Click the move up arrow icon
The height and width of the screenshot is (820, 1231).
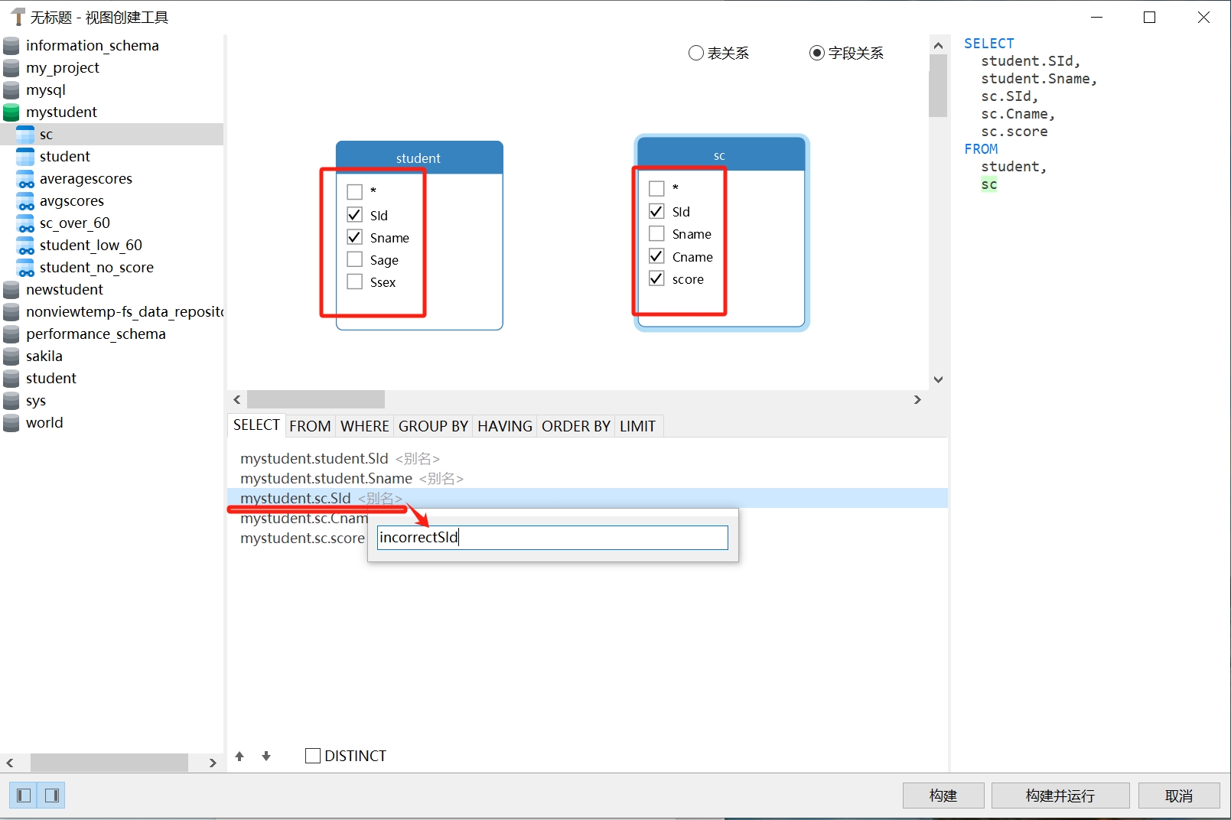tap(239, 756)
